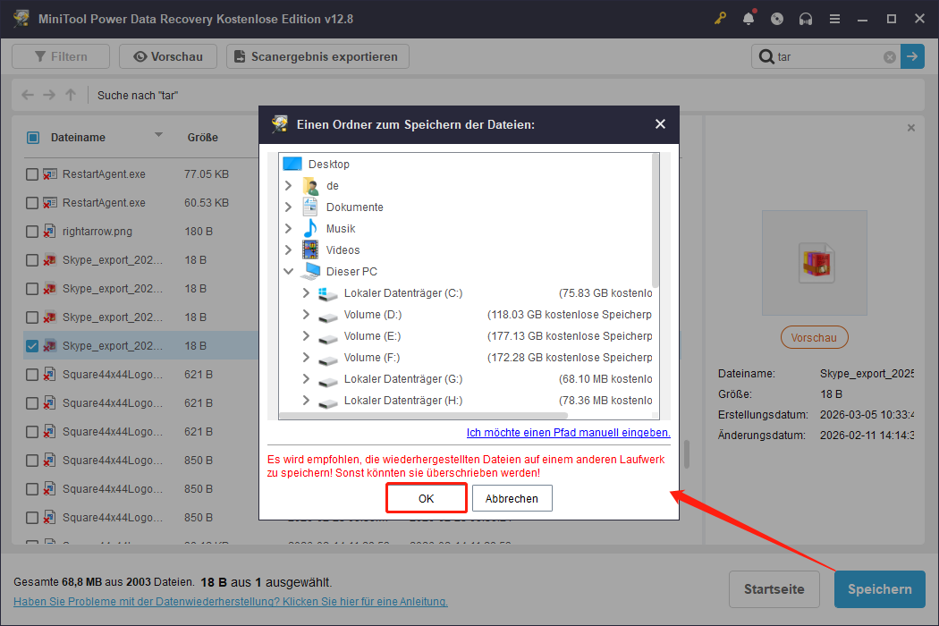The height and width of the screenshot is (626, 939).
Task: Expand the Musik folder
Action: 288,229
